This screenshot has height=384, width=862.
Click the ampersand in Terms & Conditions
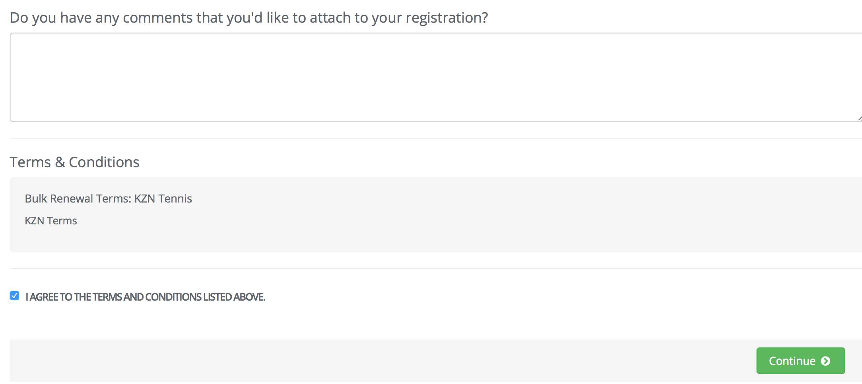(x=60, y=162)
